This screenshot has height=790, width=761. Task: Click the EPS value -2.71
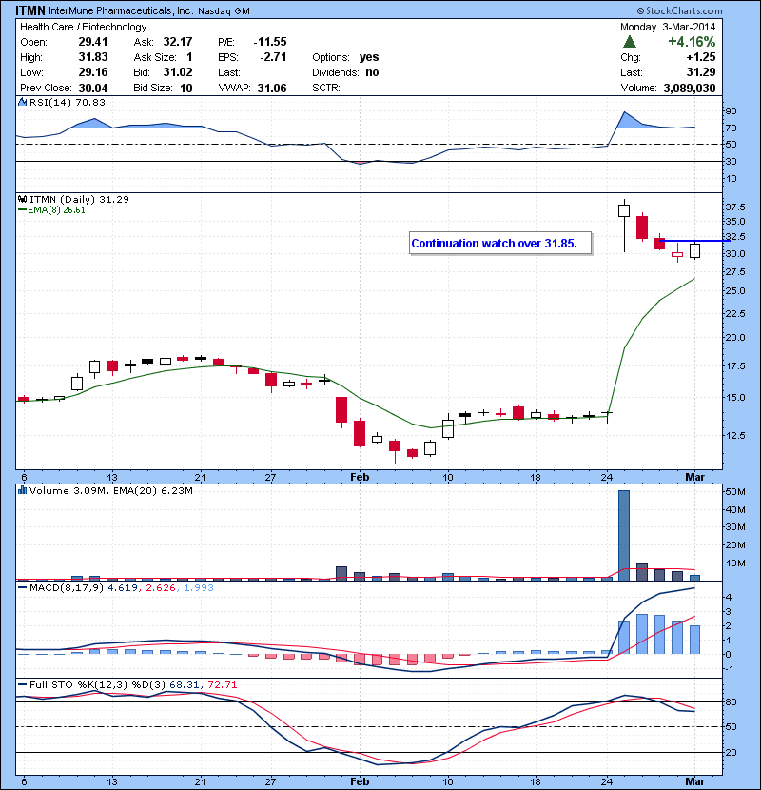click(273, 57)
